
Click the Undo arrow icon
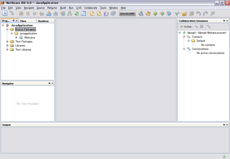[198, 14]
